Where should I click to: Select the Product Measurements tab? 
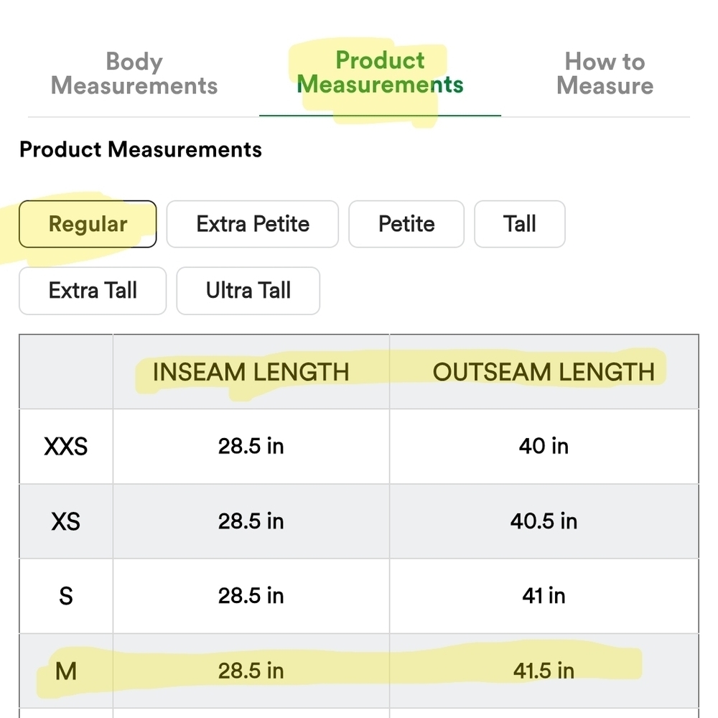click(380, 73)
